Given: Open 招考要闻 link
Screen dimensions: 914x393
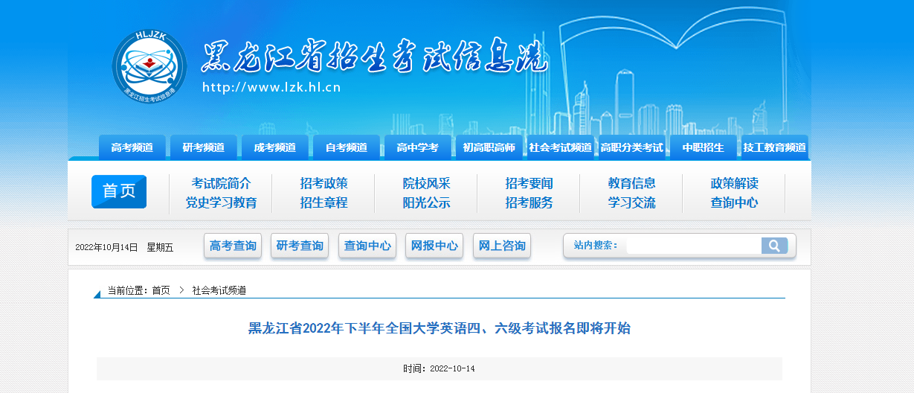Looking at the screenshot, I should click(x=529, y=183).
